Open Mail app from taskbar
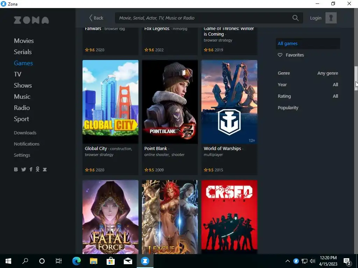 pos(128,261)
